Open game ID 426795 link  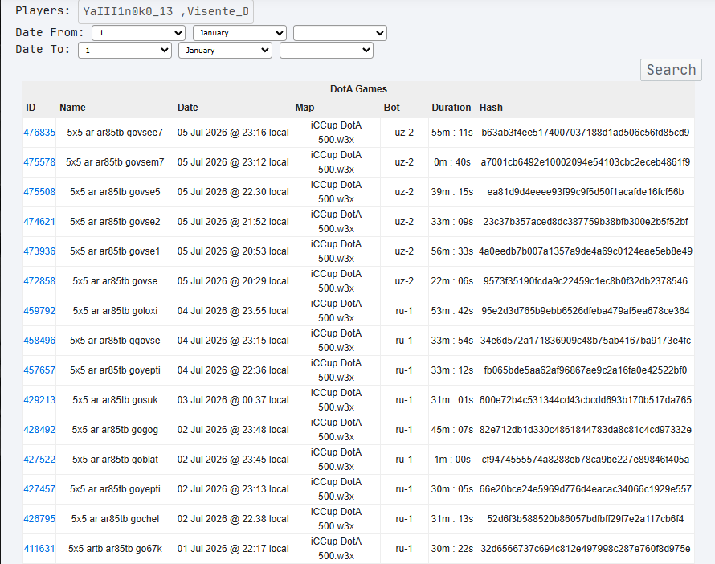click(x=39, y=519)
